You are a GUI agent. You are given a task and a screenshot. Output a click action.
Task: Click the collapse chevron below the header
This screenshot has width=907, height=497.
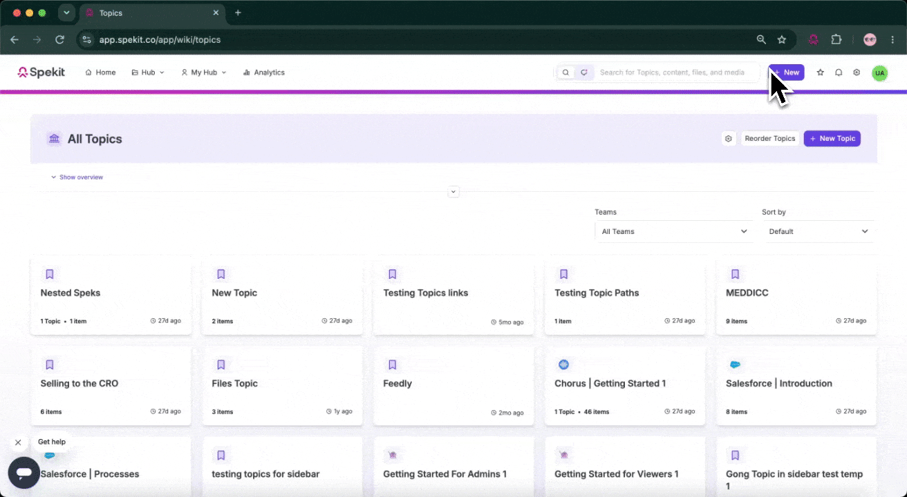click(x=453, y=191)
